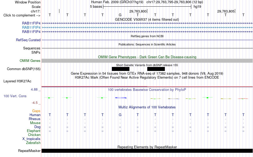
Task: Click the black RepeatMasker element bar
Action: pyautogui.click(x=147, y=151)
